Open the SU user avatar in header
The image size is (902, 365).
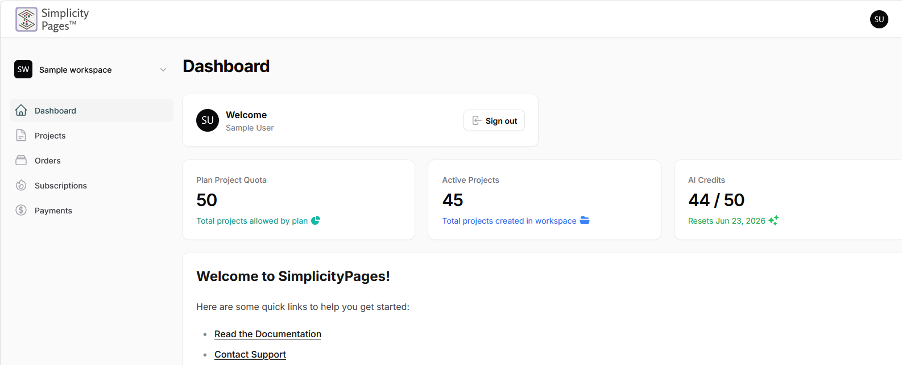pos(879,19)
